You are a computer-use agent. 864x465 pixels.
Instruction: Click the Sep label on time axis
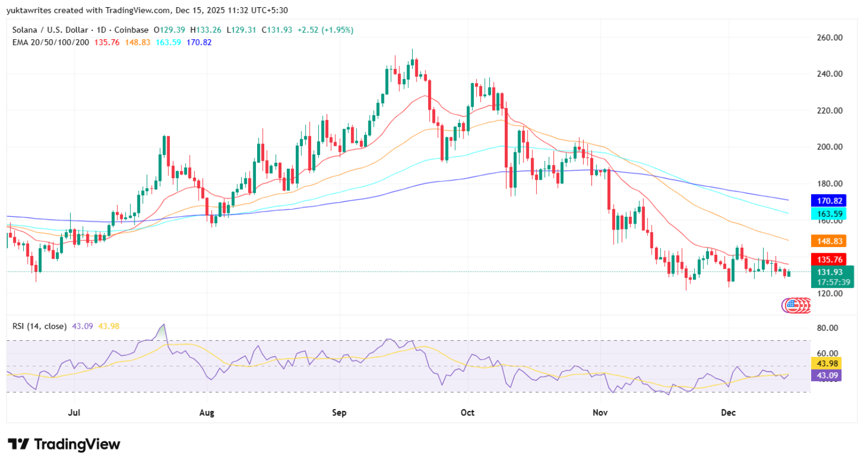coord(339,413)
